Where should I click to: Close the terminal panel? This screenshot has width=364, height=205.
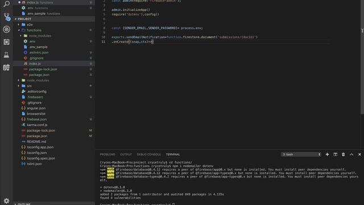click(x=359, y=154)
